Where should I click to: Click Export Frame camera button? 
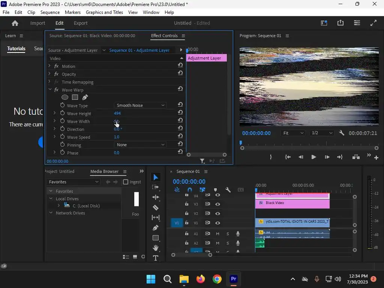point(356,157)
